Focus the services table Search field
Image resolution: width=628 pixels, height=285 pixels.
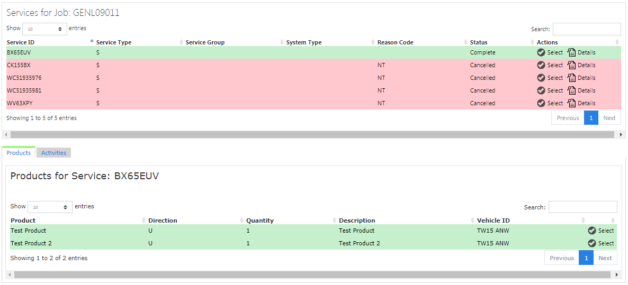(587, 29)
